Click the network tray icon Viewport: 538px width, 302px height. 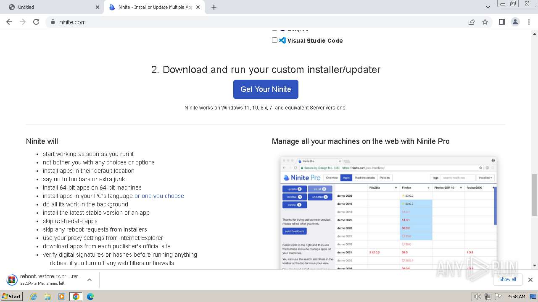pos(488,297)
